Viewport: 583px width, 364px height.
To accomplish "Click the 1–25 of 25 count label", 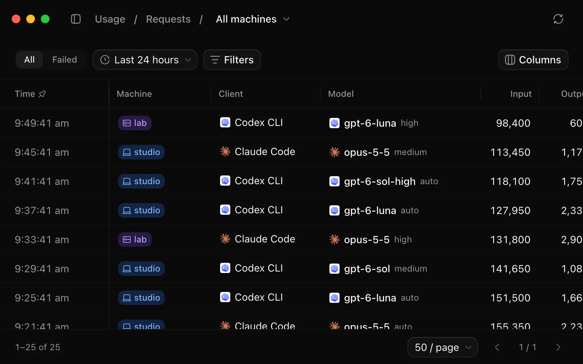I will click(38, 347).
